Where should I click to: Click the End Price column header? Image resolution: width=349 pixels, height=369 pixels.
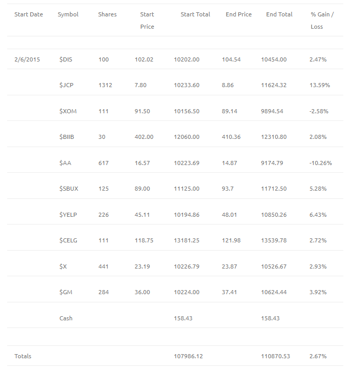point(239,14)
